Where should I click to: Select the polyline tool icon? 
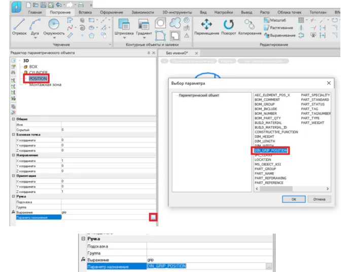coord(70,20)
